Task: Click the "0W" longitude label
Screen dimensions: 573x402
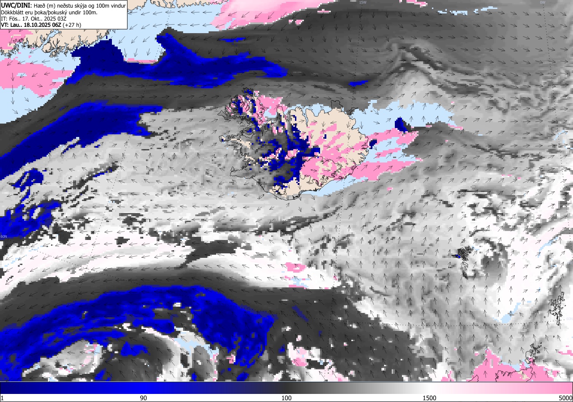Action: click(542, 2)
